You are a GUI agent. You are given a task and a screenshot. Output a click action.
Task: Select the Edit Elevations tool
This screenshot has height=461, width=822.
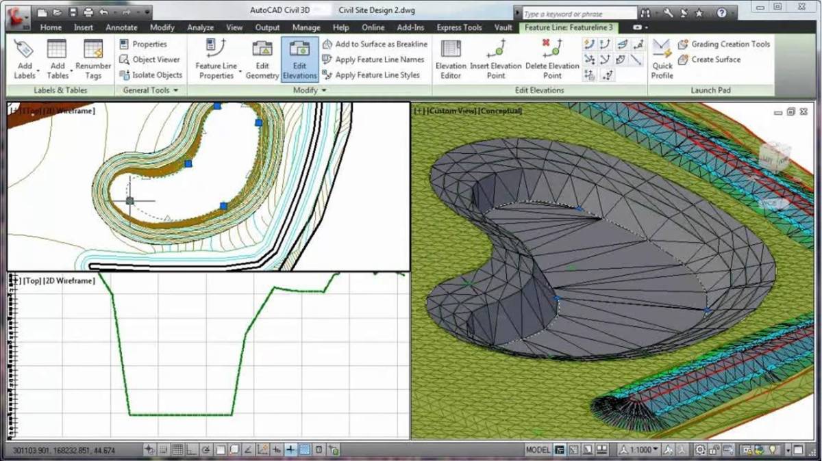(x=299, y=58)
